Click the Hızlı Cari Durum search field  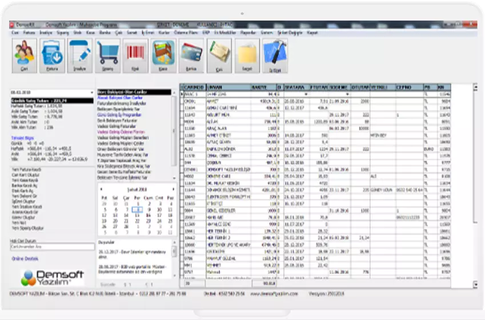coord(53,247)
